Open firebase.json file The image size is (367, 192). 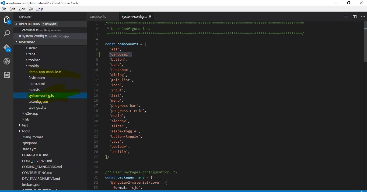click(x=32, y=184)
